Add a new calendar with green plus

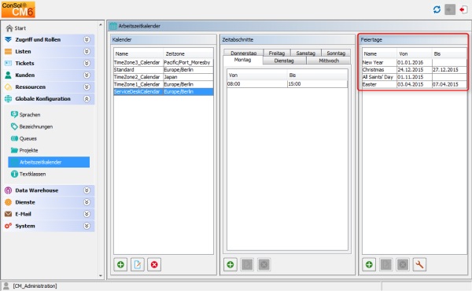120,264
